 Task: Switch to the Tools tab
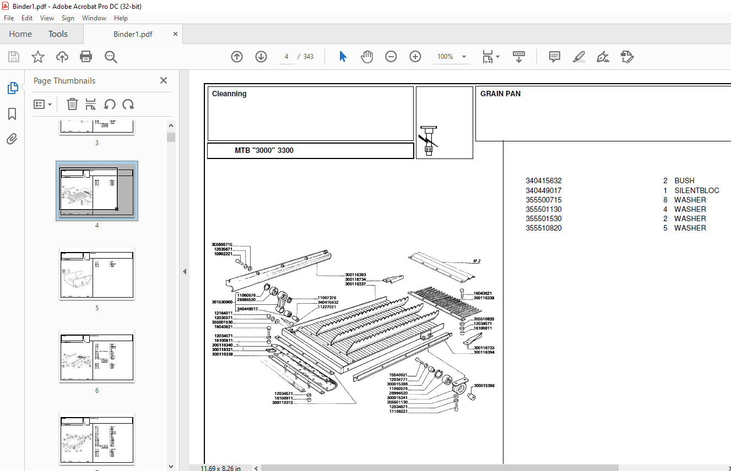click(x=58, y=34)
